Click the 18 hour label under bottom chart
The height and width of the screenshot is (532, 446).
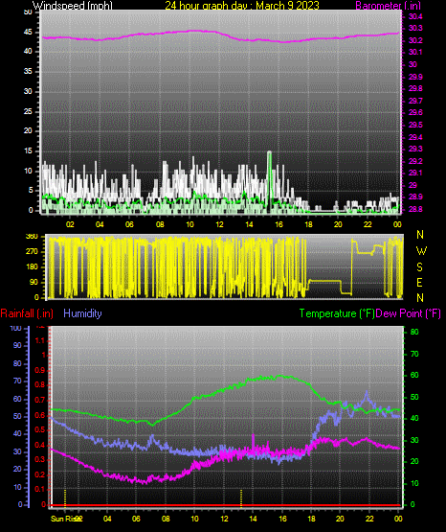coord(312,519)
